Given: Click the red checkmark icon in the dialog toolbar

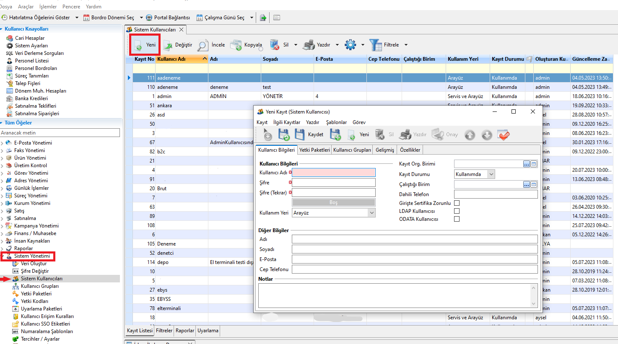Looking at the screenshot, I should (504, 135).
